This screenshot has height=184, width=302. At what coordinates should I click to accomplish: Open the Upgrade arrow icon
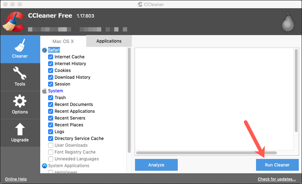(x=20, y=129)
